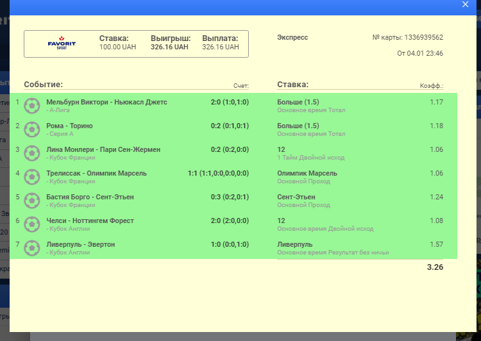Click score 0:2 (0:2,0:0)
Viewport: 481px width, 341px height.
click(230, 149)
